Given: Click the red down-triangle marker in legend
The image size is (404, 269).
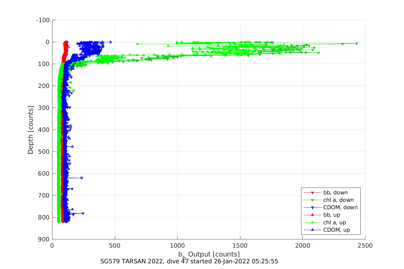Looking at the screenshot, I should (x=312, y=193).
